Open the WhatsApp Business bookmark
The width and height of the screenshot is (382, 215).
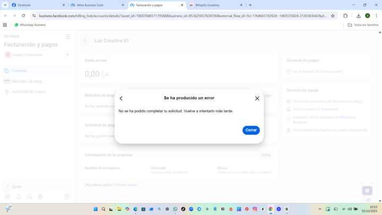[x=30, y=25]
